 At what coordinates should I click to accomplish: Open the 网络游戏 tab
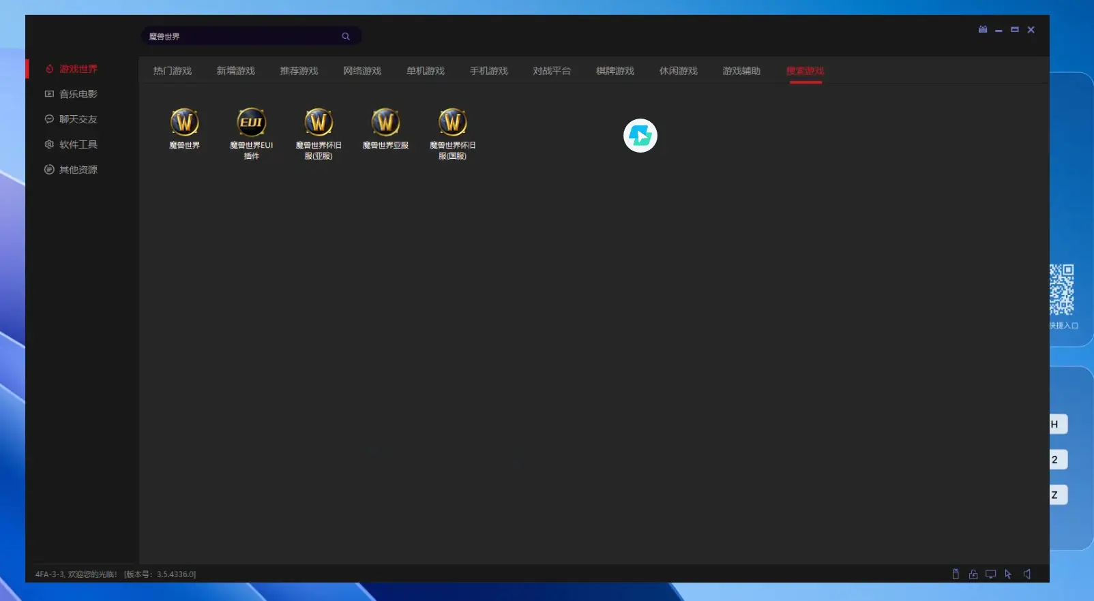point(362,71)
